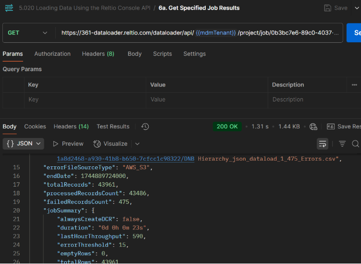Click the Save floppy disk icon

coord(328,8)
